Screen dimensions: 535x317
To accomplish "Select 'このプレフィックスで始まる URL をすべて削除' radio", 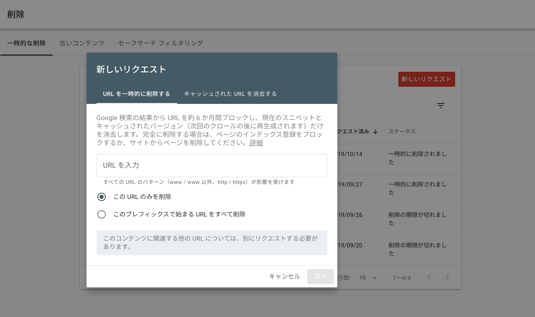I will tap(102, 214).
